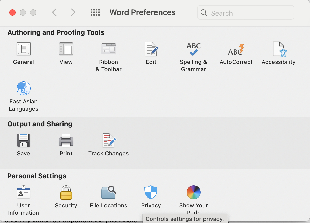Open Track Changes settings
The width and height of the screenshot is (310, 223).
click(x=109, y=141)
